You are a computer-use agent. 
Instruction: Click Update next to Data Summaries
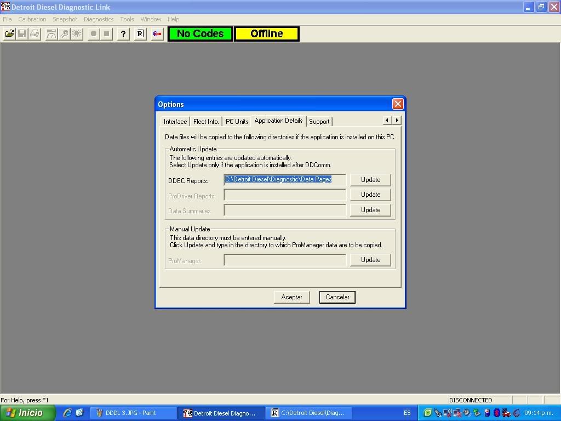point(370,210)
